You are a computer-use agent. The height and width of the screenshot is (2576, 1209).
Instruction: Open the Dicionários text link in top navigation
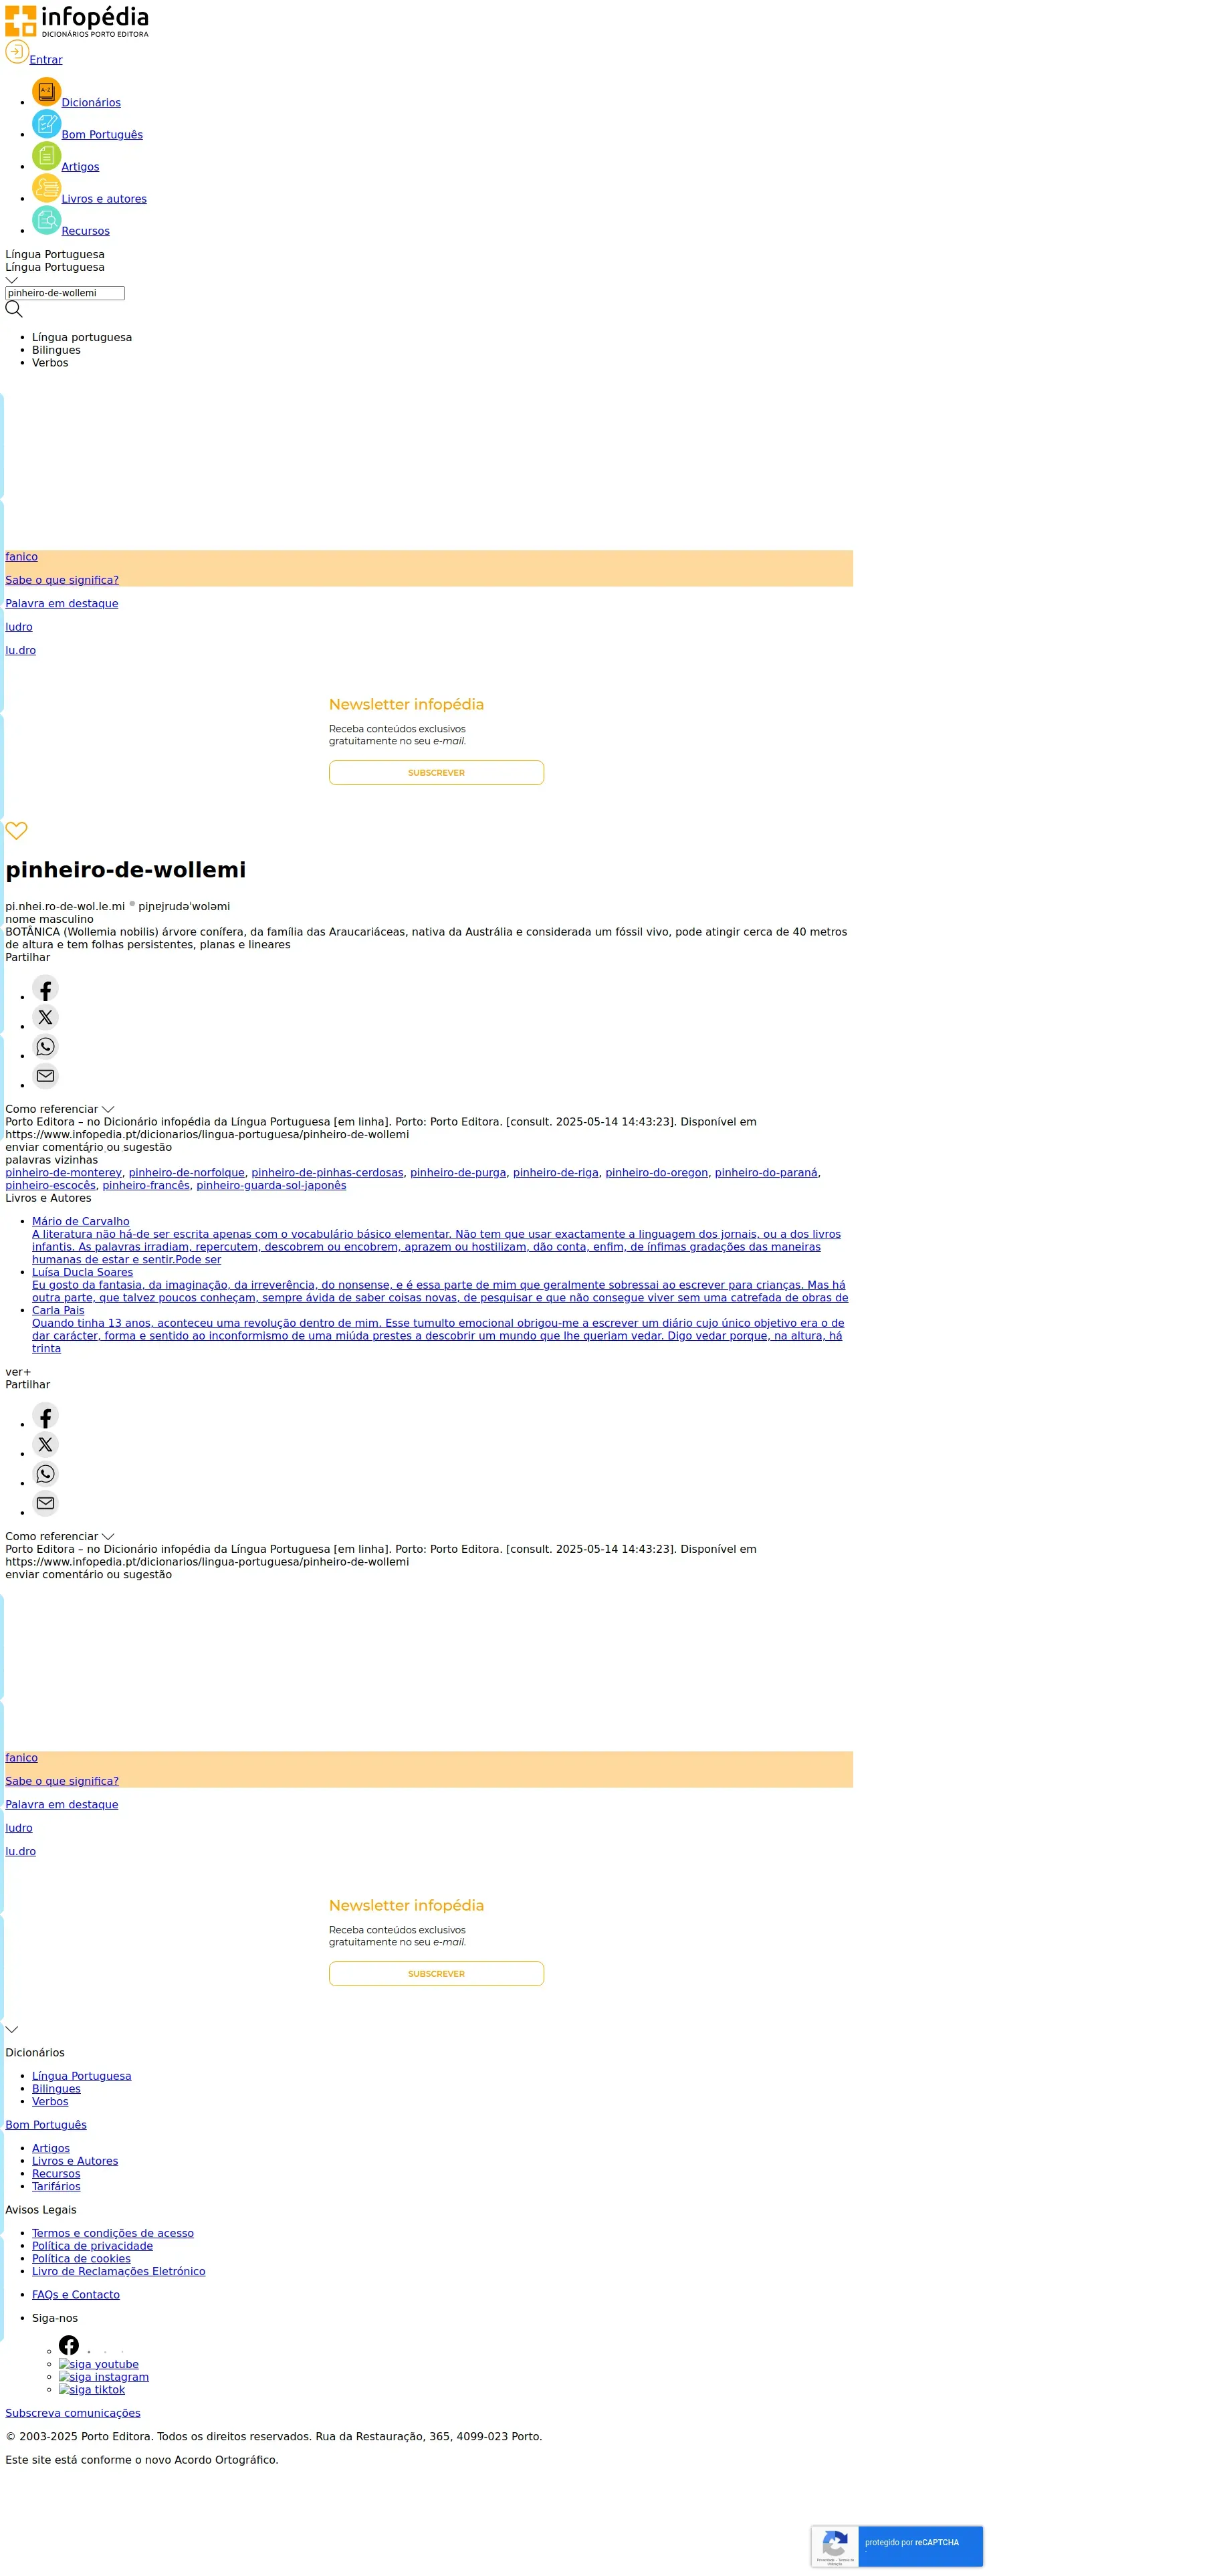click(91, 103)
